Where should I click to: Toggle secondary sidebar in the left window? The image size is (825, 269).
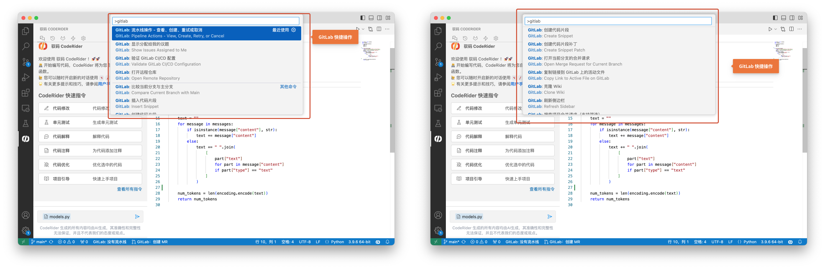point(379,18)
